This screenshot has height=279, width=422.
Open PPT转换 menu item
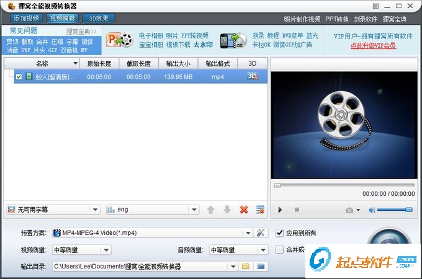click(337, 19)
